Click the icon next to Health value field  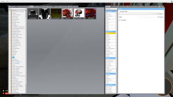click(158, 17)
